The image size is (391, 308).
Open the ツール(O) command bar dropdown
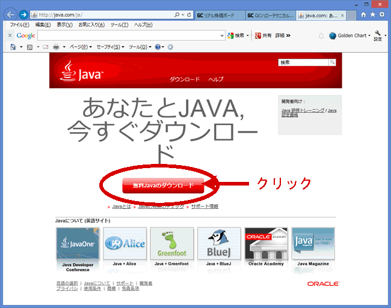[140, 47]
